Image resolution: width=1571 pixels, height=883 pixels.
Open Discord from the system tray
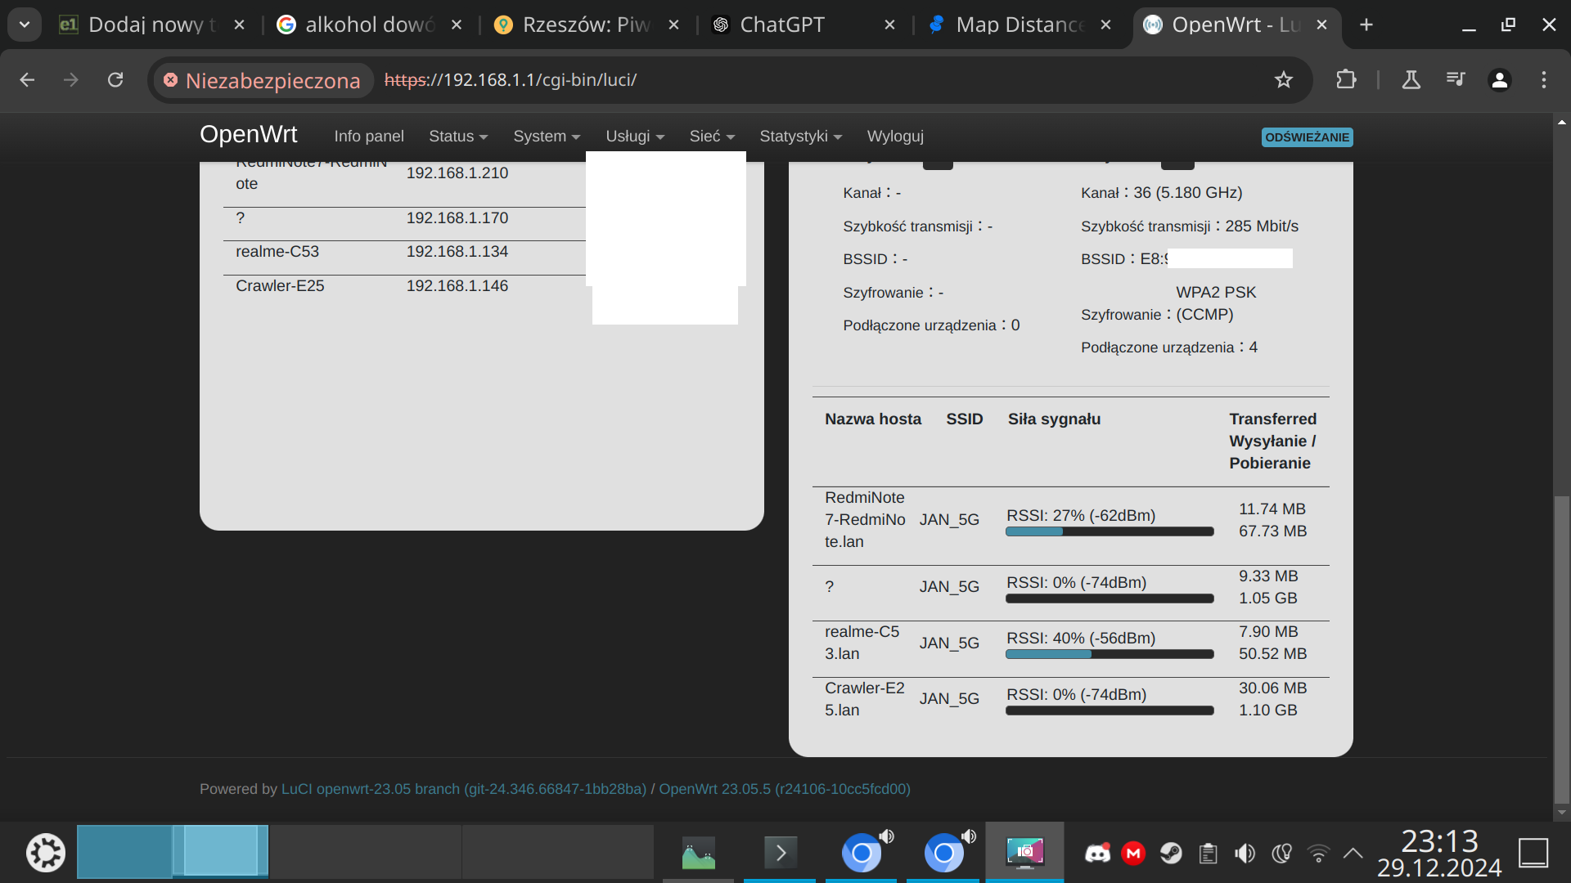click(x=1097, y=854)
